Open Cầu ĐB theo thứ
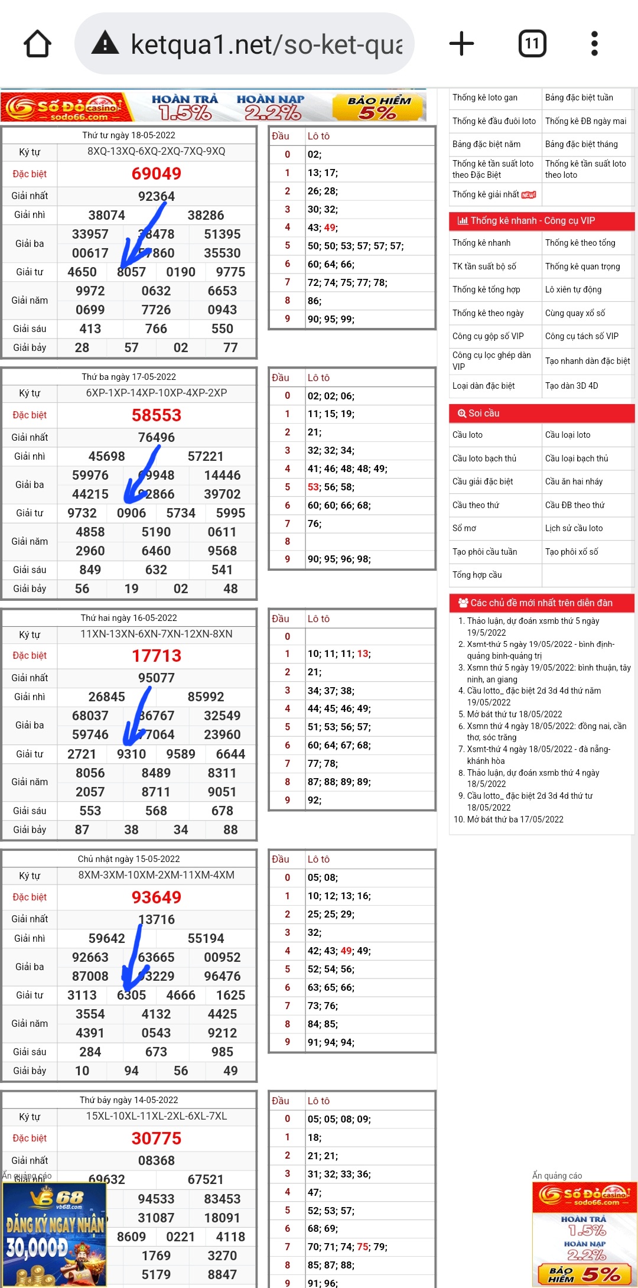 pos(575,505)
